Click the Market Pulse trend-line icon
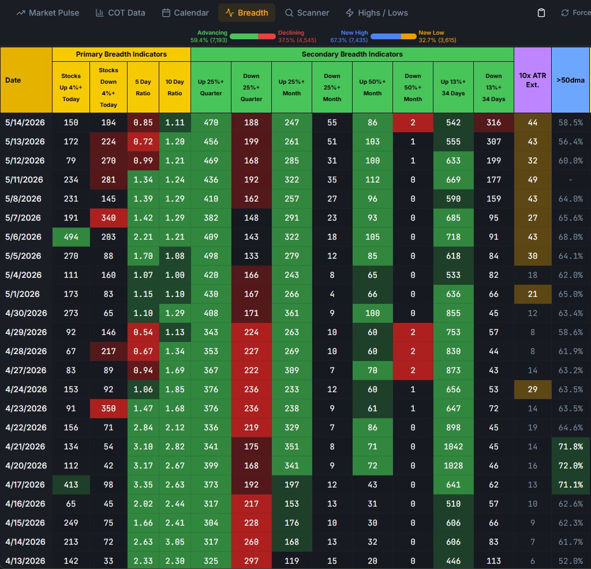The height and width of the screenshot is (569, 591). point(21,13)
